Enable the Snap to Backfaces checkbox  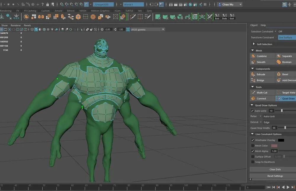(x=252, y=162)
